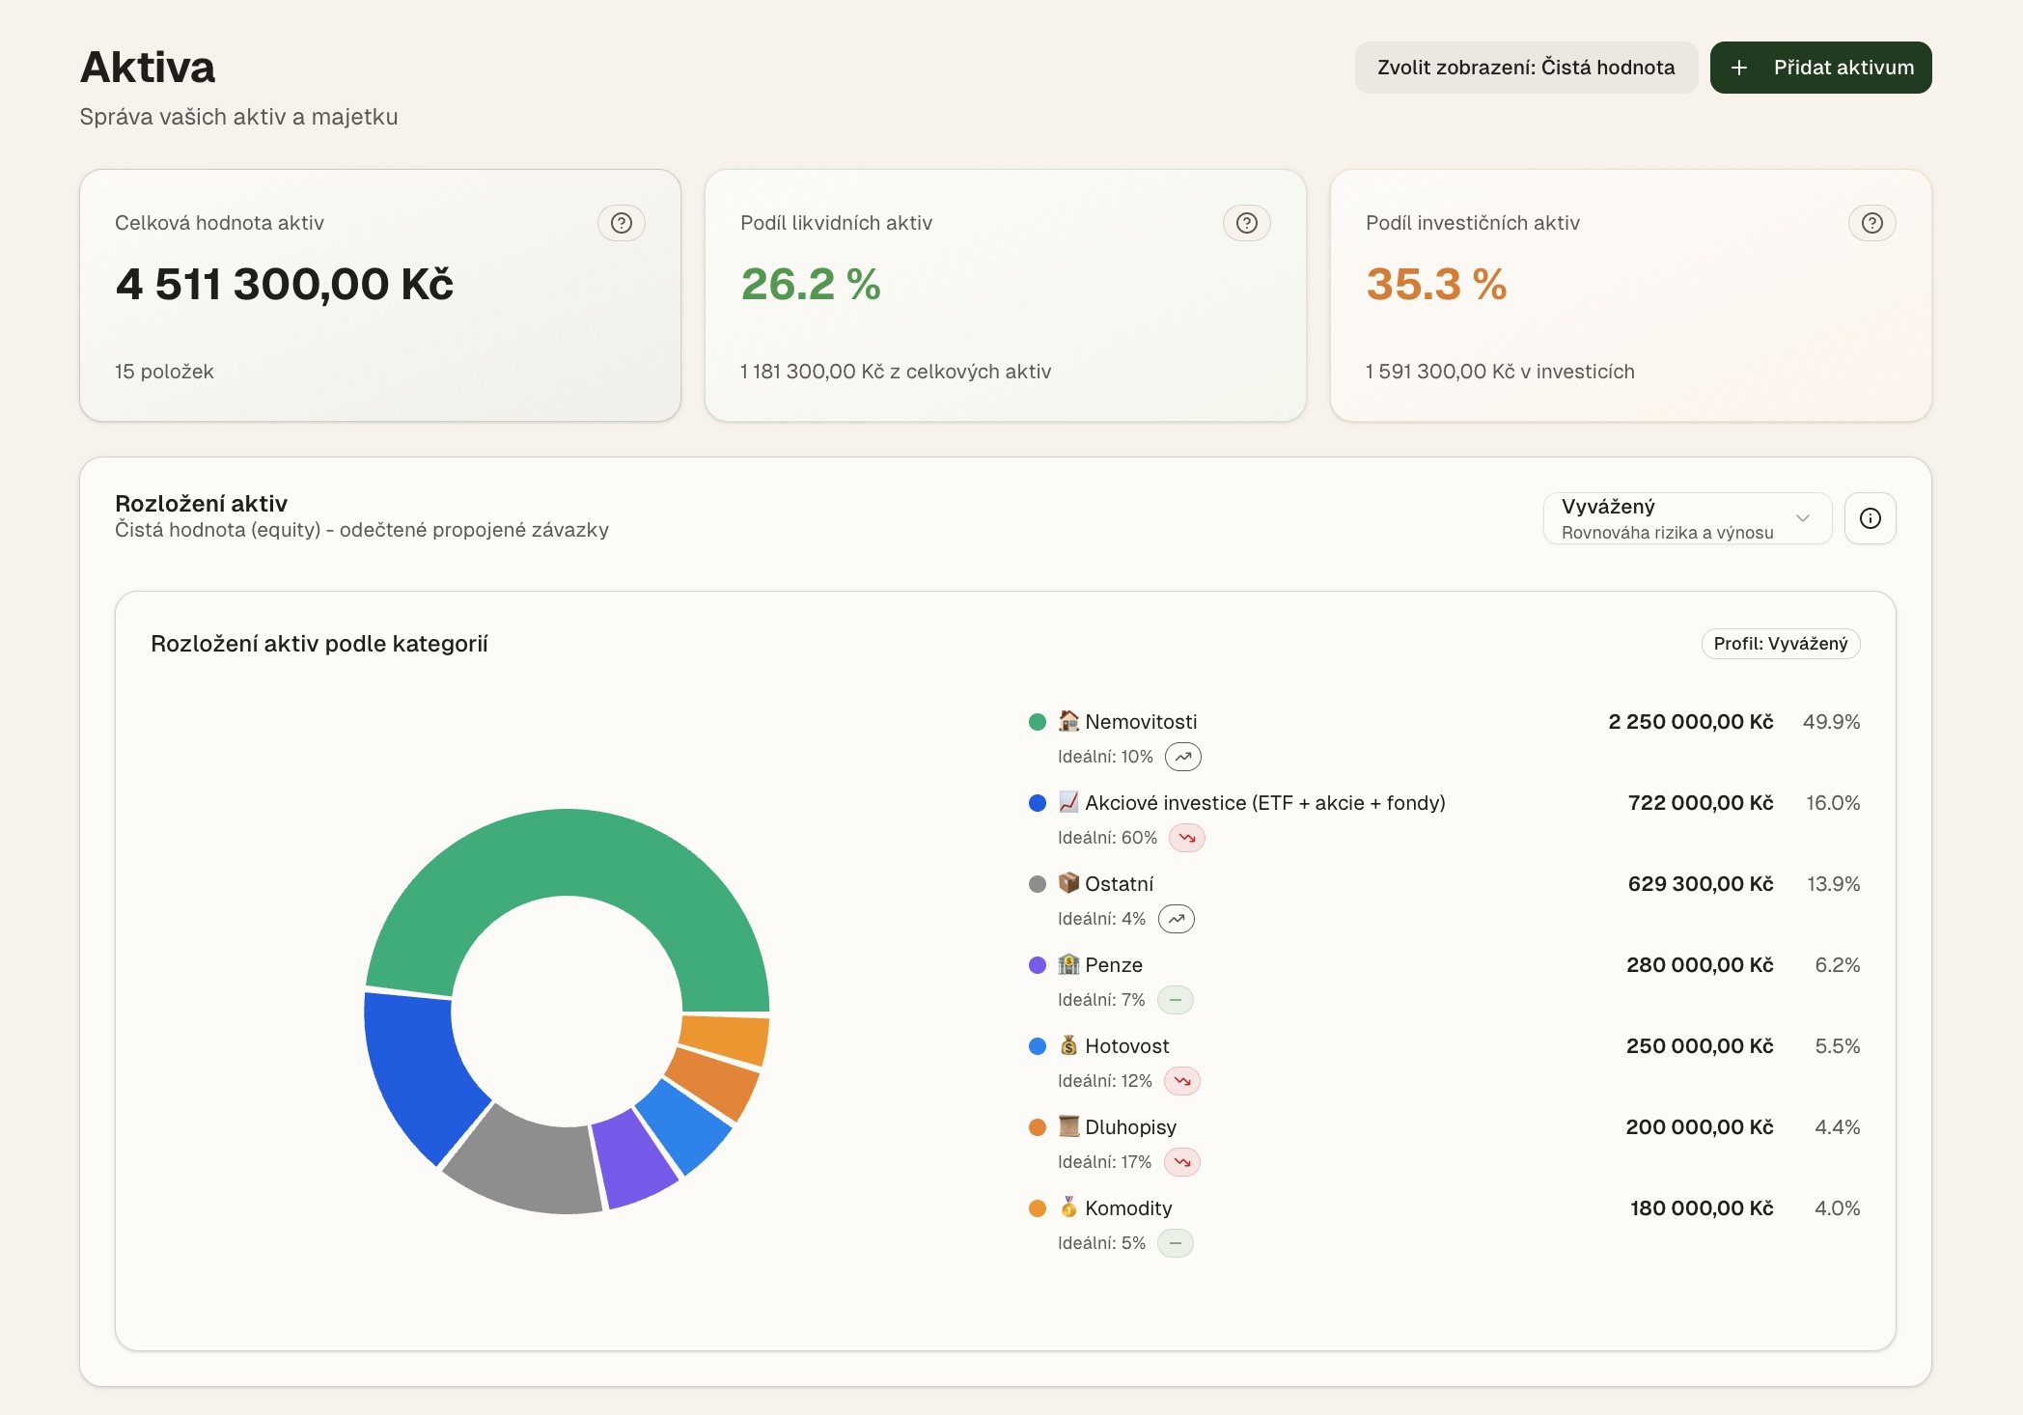
Task: Click the Komodity neutral indicator icon
Action: [x=1176, y=1243]
